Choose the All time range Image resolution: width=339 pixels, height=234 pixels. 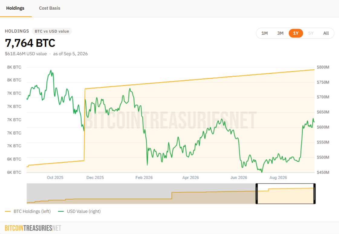[x=326, y=33]
